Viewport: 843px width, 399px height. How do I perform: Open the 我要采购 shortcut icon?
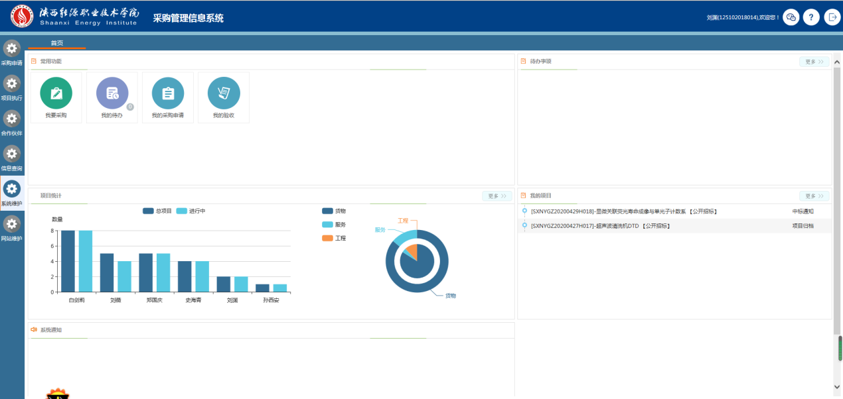(56, 93)
